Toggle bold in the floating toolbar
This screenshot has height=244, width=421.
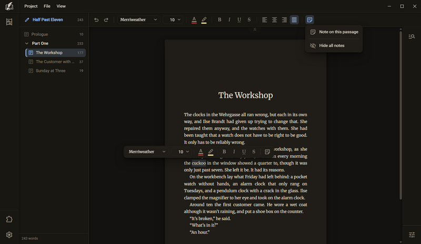[224, 151]
